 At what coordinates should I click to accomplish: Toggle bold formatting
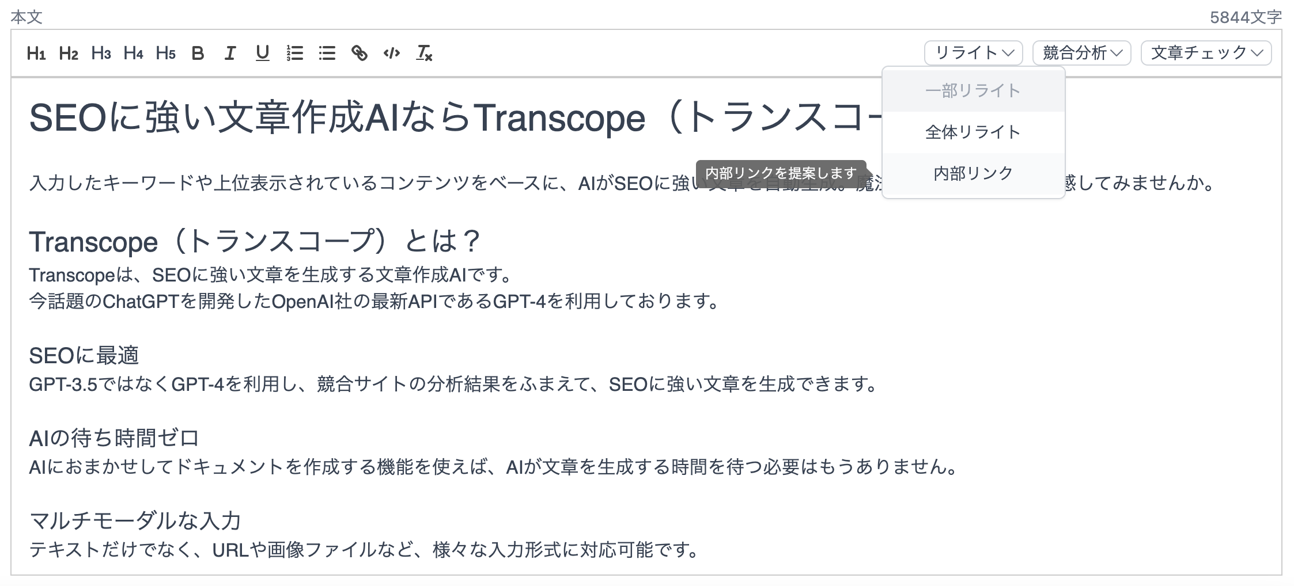tap(198, 54)
